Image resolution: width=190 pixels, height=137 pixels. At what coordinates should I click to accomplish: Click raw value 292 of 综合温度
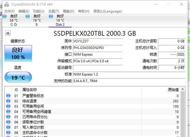pyautogui.click(x=176, y=101)
